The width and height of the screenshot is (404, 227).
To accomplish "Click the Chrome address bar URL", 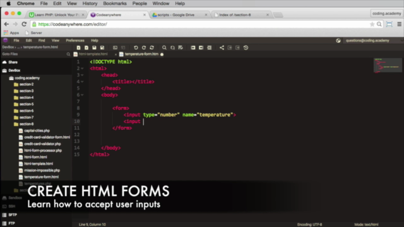I will click(x=73, y=24).
